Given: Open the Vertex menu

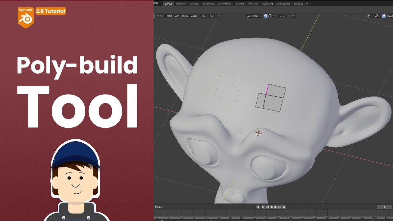Looking at the screenshot, I should [x=194, y=16].
